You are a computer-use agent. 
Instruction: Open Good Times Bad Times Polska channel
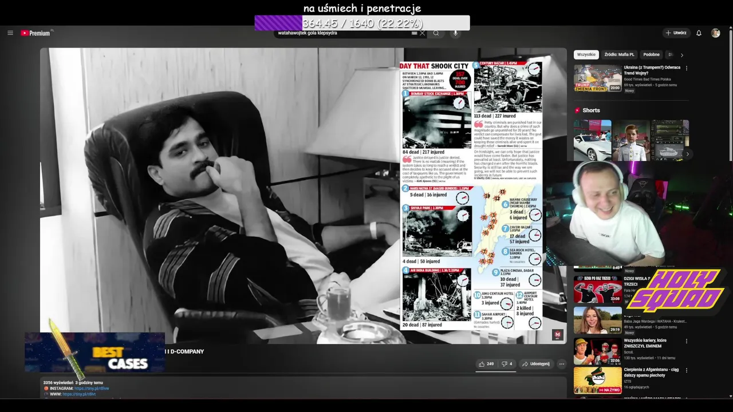[647, 80]
